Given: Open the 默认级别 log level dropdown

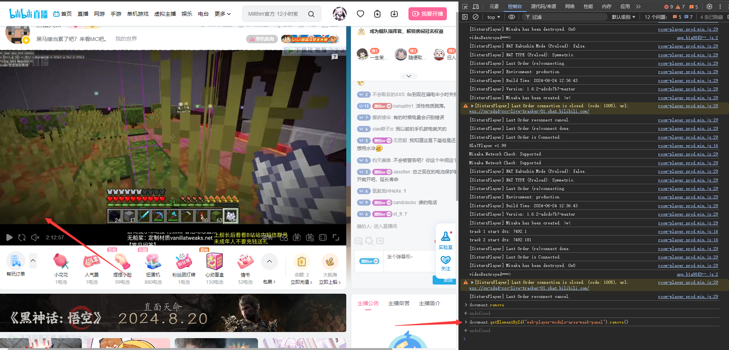Looking at the screenshot, I should pos(623,17).
